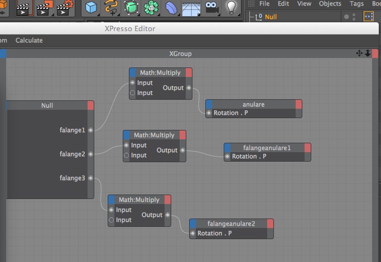This screenshot has height=262, width=381.
Task: Open falangeanulare2 blue inputs menu
Action: [x=192, y=224]
